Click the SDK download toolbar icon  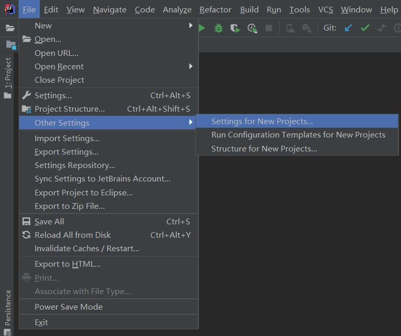tap(306, 28)
